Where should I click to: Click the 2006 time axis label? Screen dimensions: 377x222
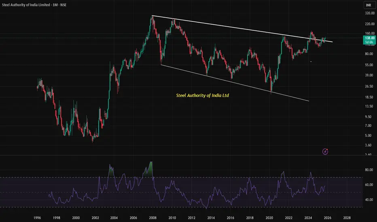(x=133, y=218)
